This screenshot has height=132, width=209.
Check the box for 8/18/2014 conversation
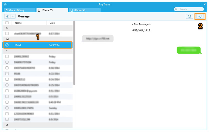coord(7,68)
